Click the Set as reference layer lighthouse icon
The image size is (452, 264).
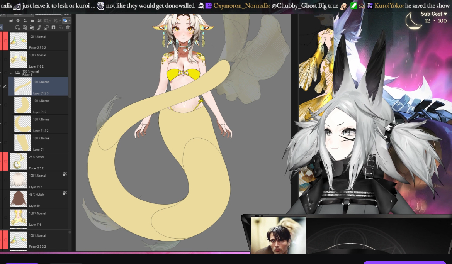[18, 20]
